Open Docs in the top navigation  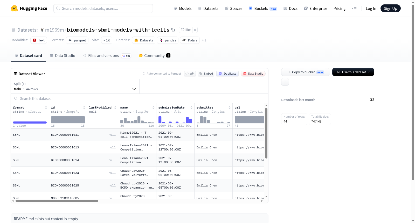(x=290, y=9)
